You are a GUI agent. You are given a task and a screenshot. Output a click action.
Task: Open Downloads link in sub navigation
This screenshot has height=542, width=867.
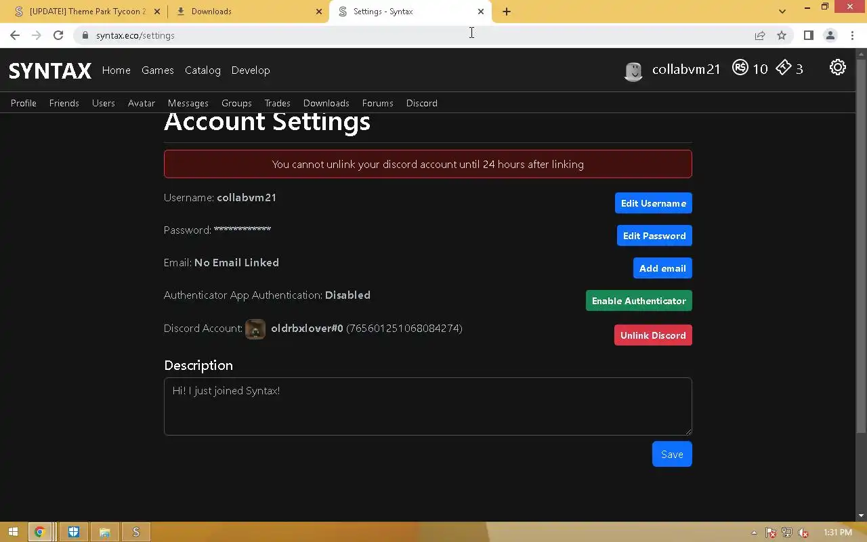[x=326, y=103]
